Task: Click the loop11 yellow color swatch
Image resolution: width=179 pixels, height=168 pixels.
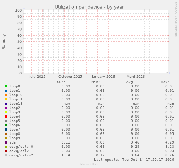Action: coord(6,99)
